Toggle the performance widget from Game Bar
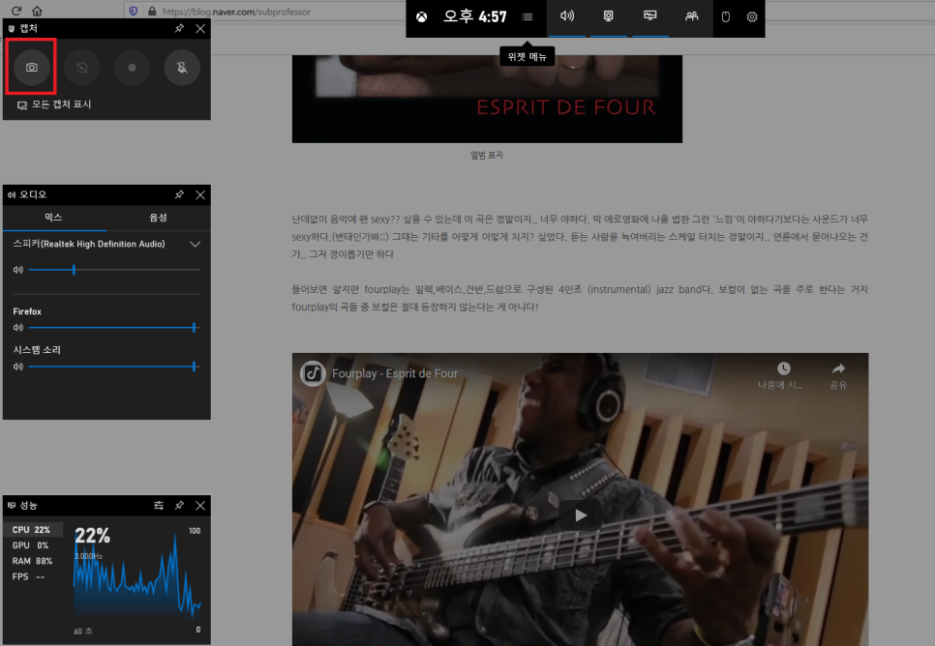This screenshot has height=646, width=935. (650, 16)
